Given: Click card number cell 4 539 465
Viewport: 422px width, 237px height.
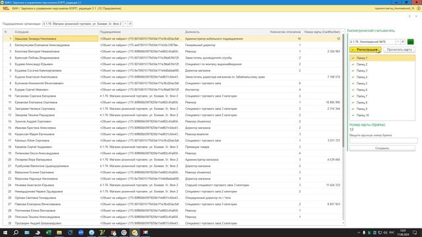Looking at the screenshot, I should [322, 159].
